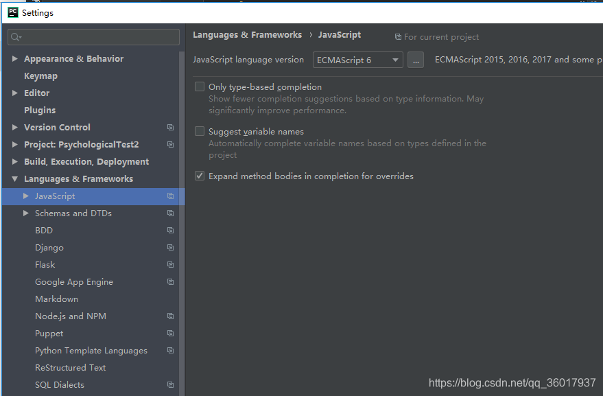Click project-level icon next to Puppet
603x396 pixels.
click(170, 334)
